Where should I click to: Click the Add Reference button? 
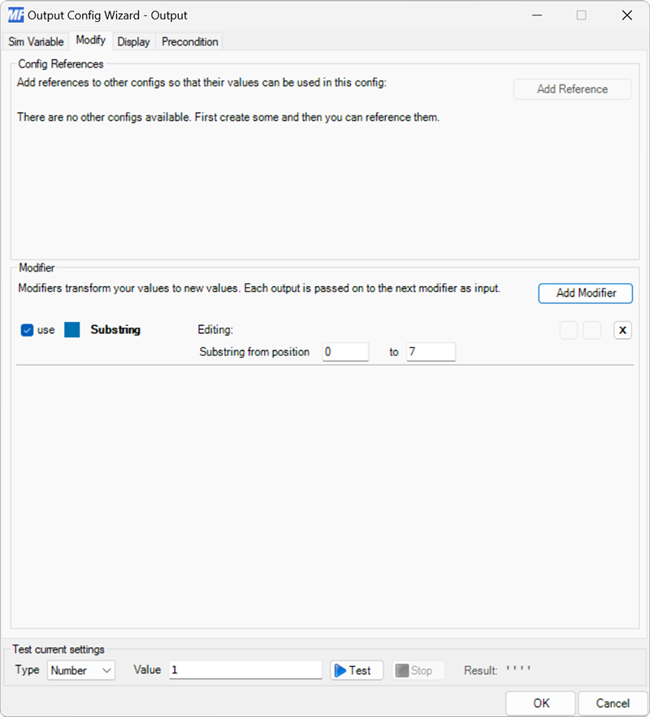point(572,89)
